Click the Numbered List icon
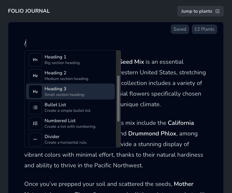Viewport: 232px width, 193px height. 35,123
